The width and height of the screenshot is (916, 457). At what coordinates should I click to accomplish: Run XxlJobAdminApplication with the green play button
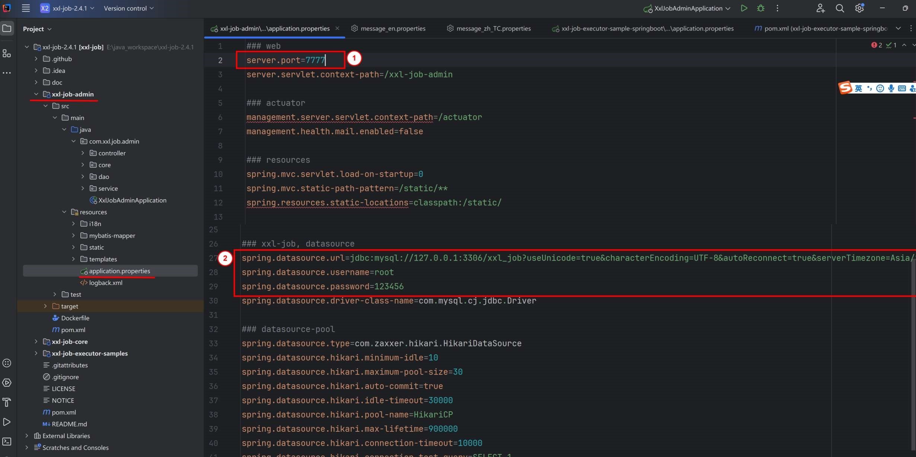coord(744,8)
